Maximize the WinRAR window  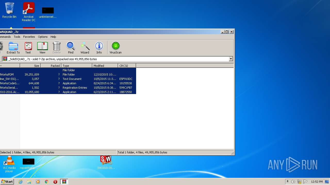tap(227, 32)
